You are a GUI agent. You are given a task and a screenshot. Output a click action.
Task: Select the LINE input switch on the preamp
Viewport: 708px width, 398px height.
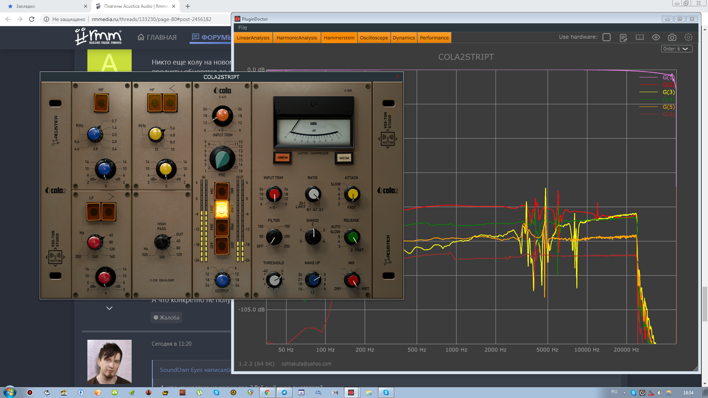click(x=222, y=209)
